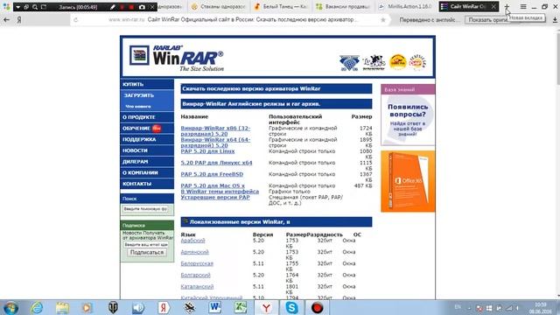Click the plane game icon in the taskbar
Viewport: 560px width, 315px height.
coord(189,307)
